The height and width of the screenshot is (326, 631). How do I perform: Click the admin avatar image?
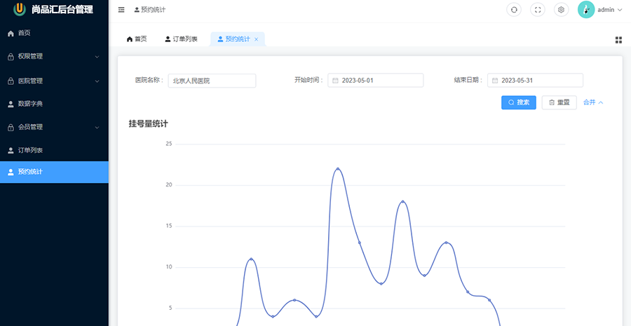point(586,10)
